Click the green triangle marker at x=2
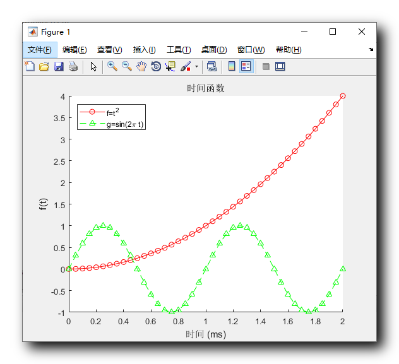 click(x=343, y=269)
